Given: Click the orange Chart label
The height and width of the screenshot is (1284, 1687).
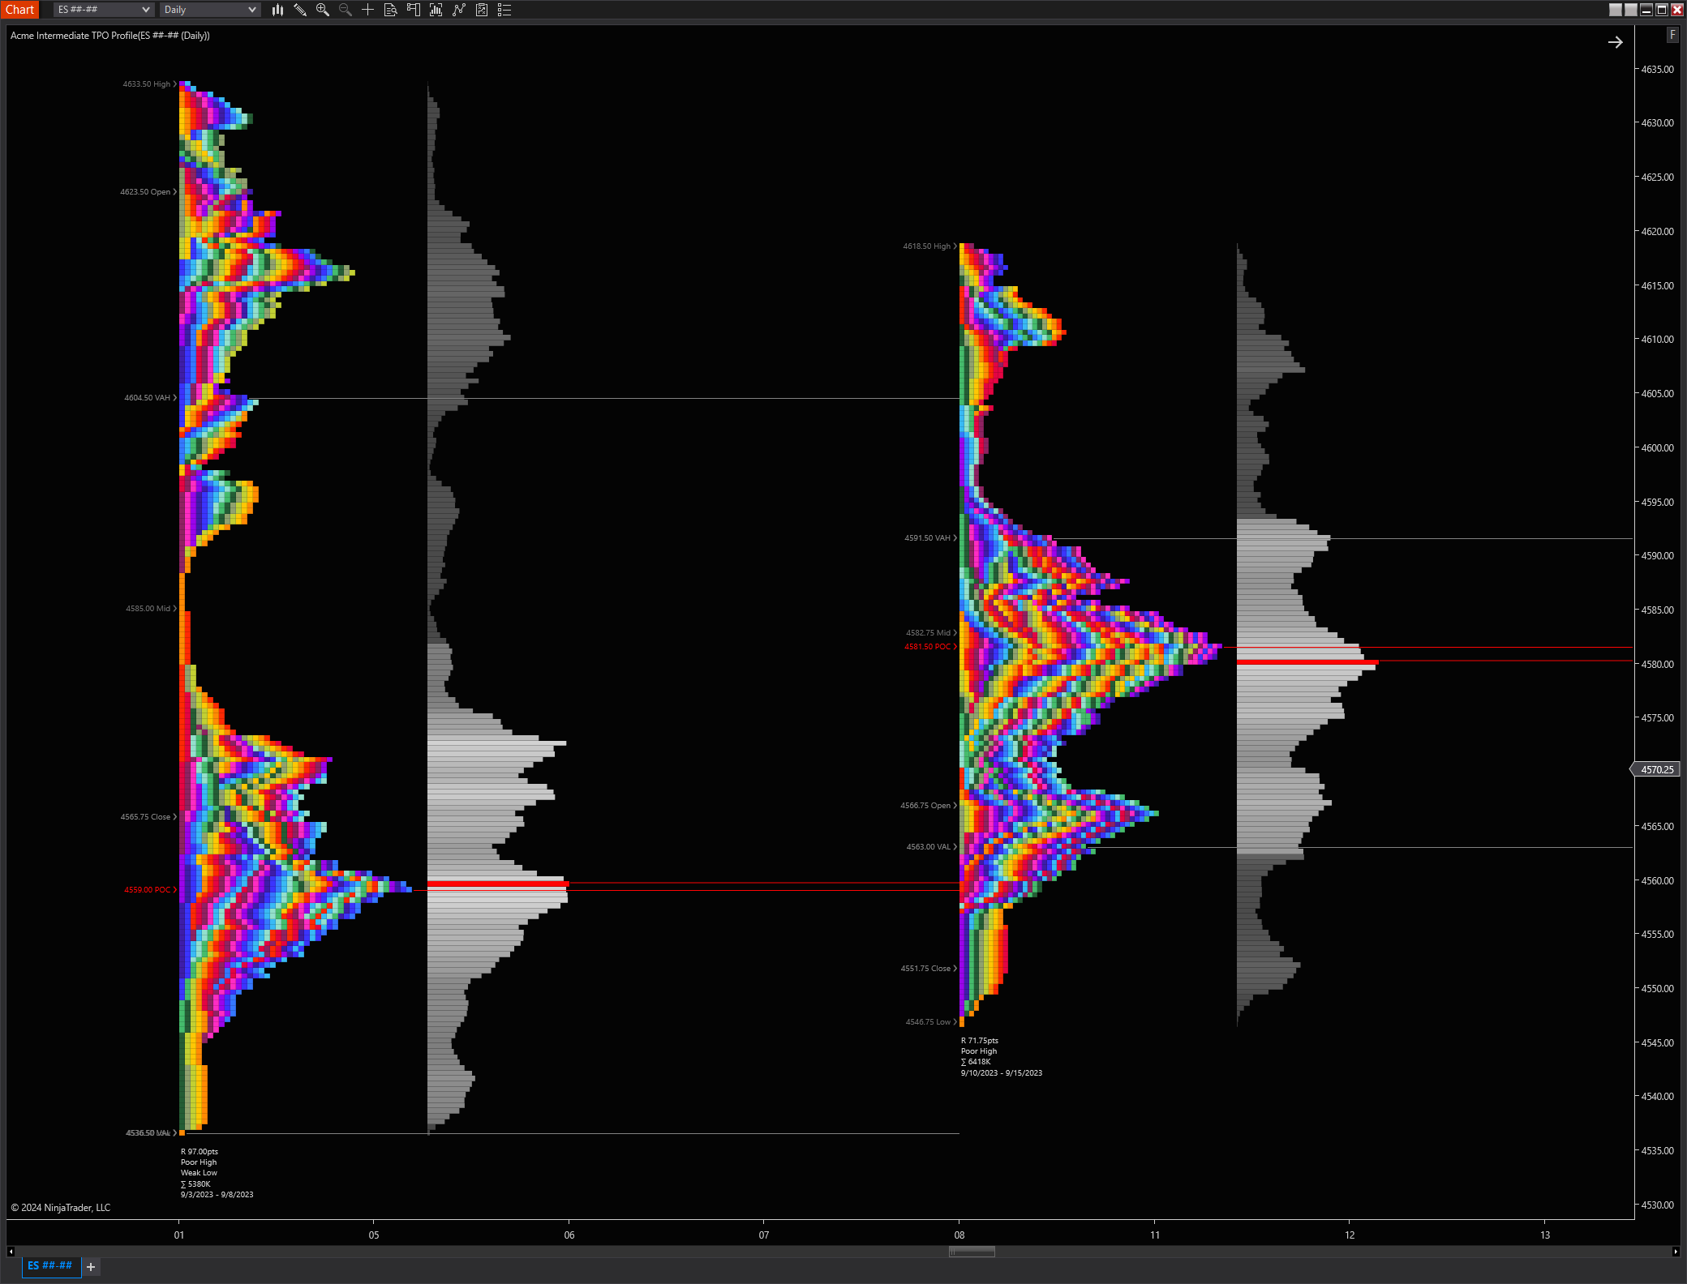Looking at the screenshot, I should pos(19,10).
